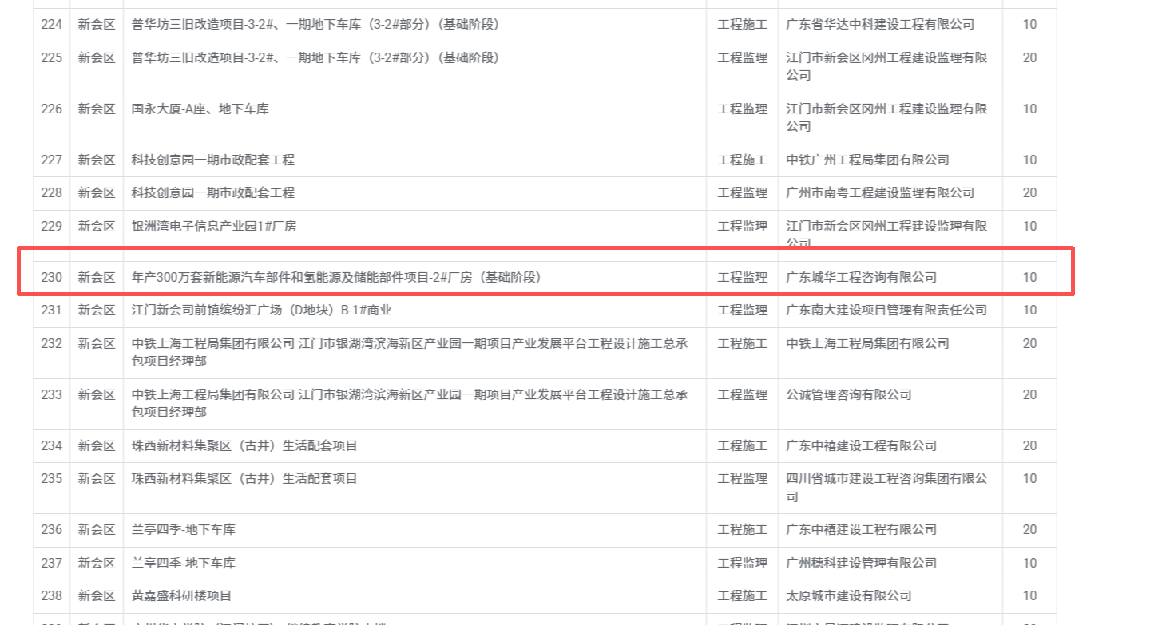This screenshot has width=1154, height=625.
Task: Select company 太原城市建设有限公司
Action: pos(848,595)
